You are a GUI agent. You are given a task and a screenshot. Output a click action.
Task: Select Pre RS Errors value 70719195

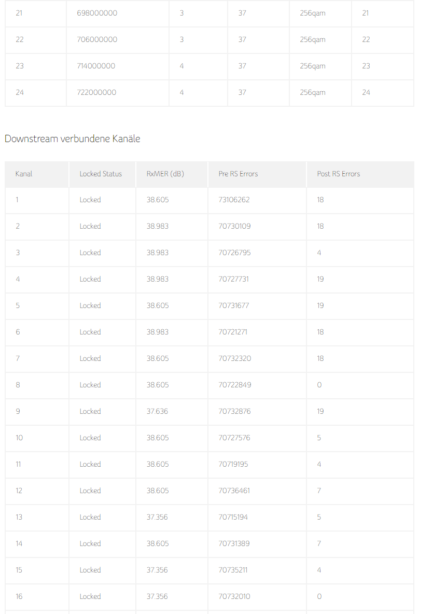coord(233,464)
